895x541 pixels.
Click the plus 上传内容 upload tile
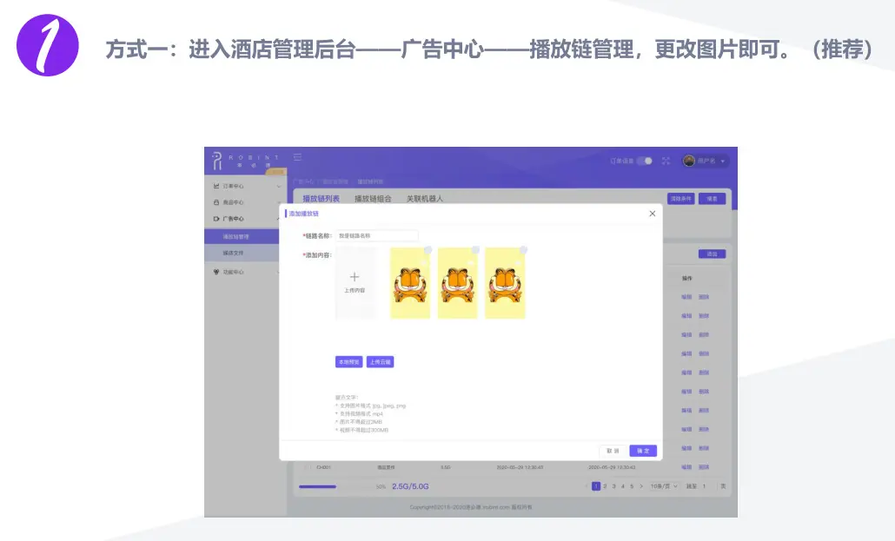pos(355,283)
